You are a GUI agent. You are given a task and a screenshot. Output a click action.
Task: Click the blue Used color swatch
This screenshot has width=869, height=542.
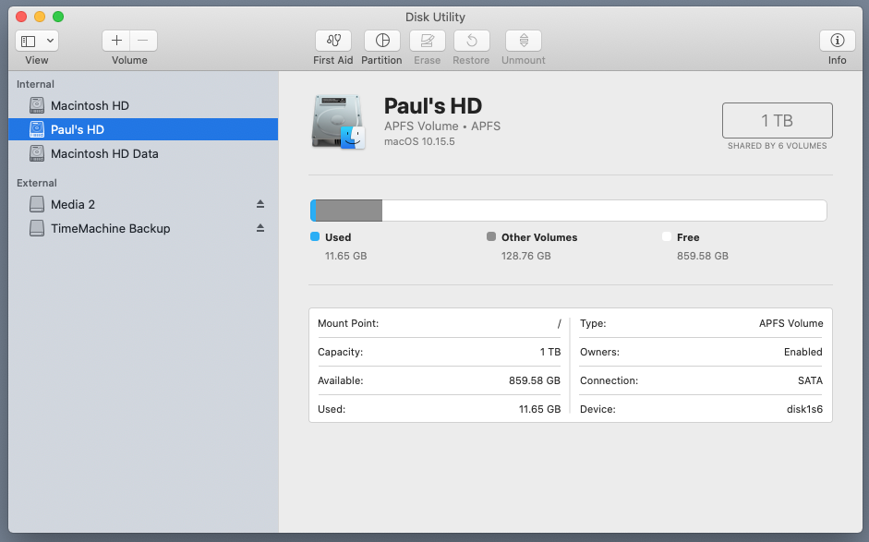click(x=315, y=236)
